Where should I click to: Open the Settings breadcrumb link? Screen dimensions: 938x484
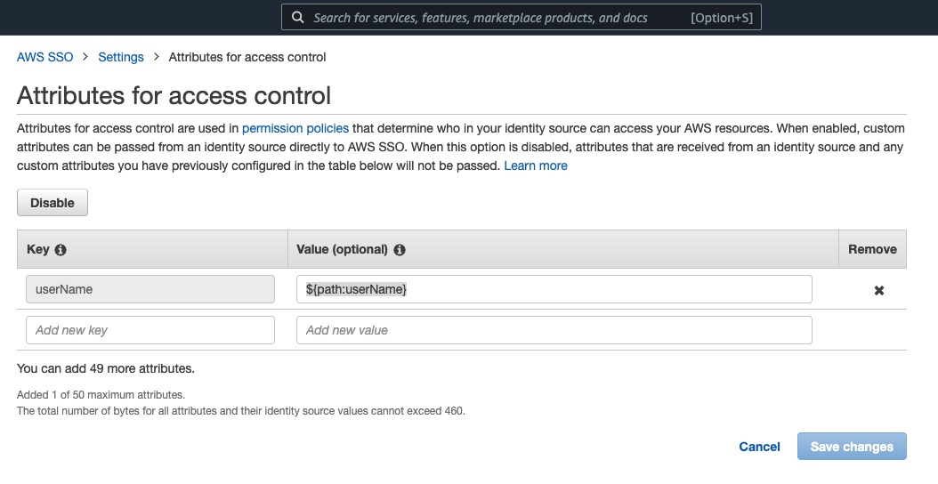point(121,57)
